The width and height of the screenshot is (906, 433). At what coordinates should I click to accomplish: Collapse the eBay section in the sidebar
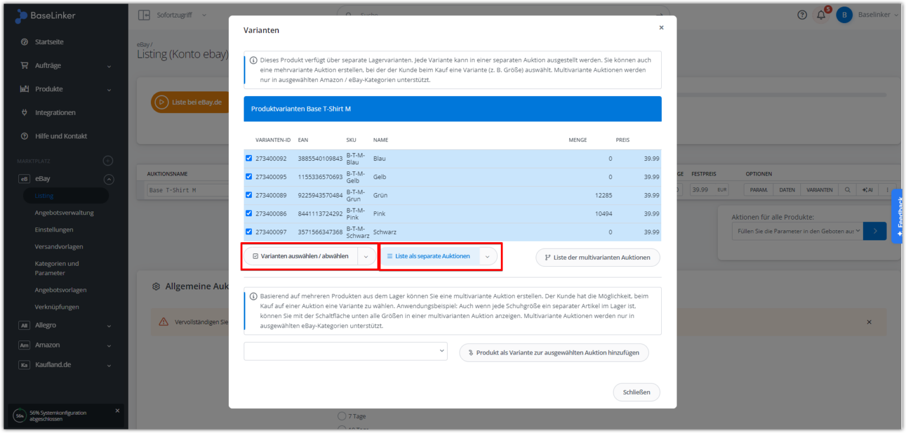pos(109,179)
